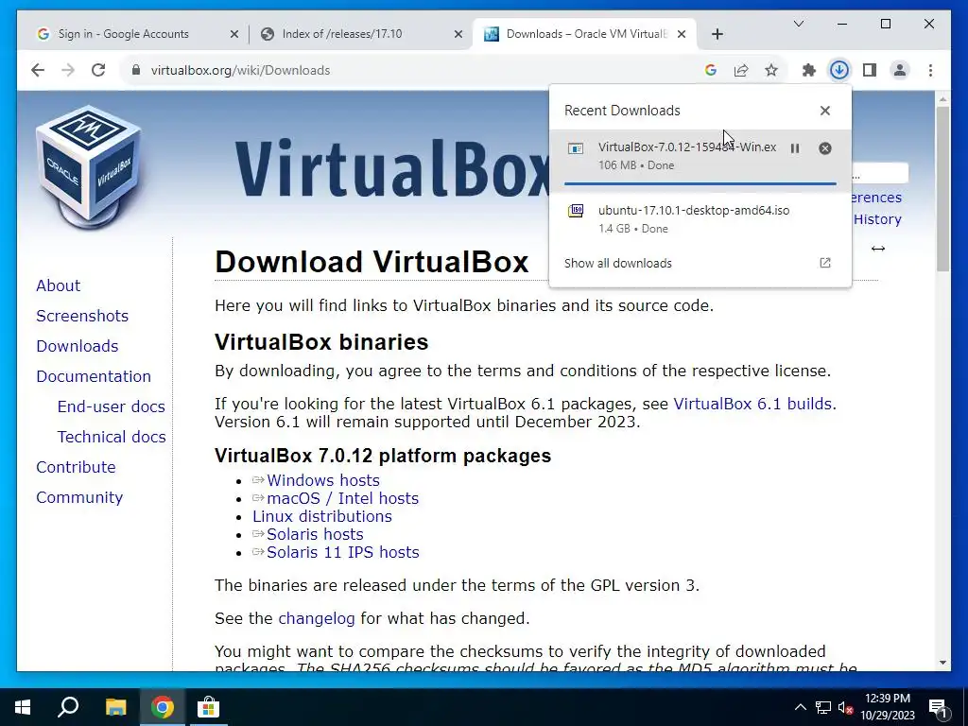Open the History link
The width and height of the screenshot is (968, 726).
tap(877, 219)
